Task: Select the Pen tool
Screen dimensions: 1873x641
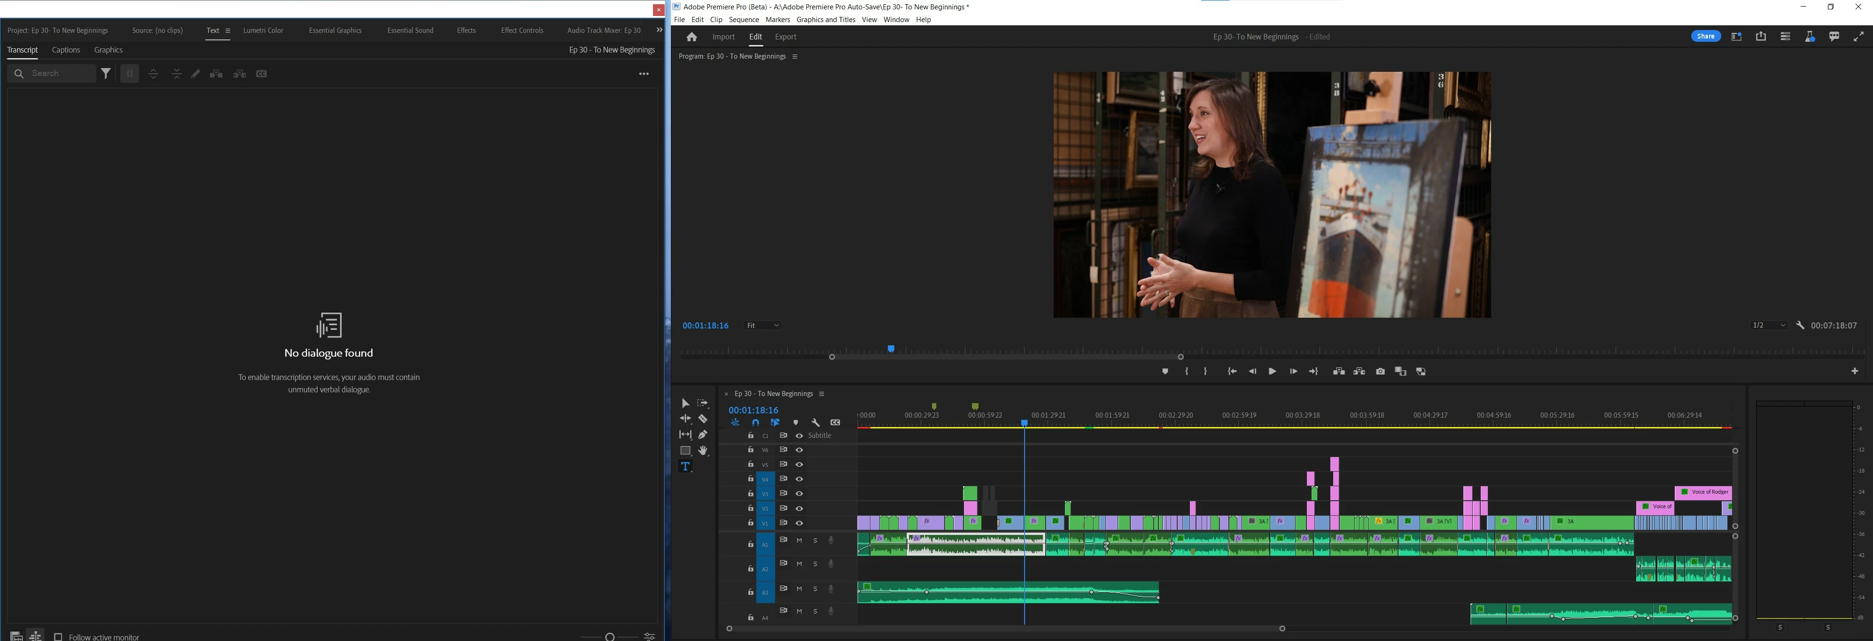Action: (x=702, y=435)
